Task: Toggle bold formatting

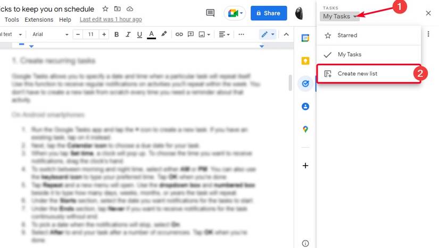Action: [117, 35]
